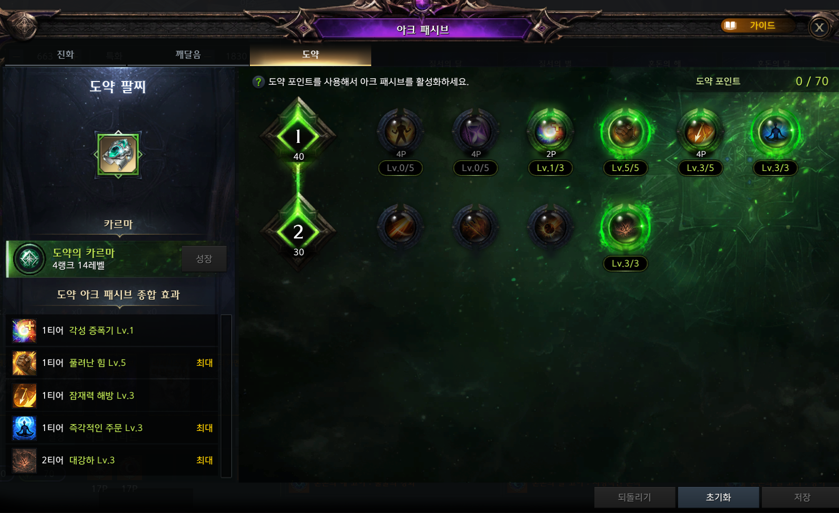Click the 초기화 reset button
839x513 pixels.
click(718, 497)
